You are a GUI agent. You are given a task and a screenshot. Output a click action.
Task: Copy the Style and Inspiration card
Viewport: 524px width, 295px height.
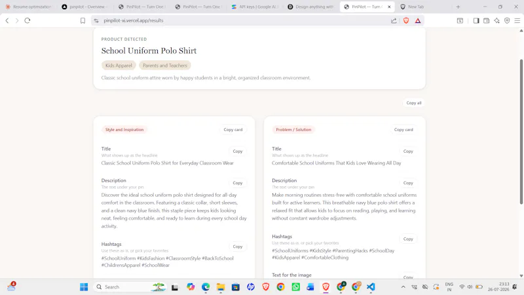[x=233, y=129]
